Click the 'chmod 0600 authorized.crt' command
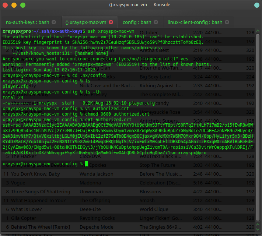Image resolution: width=262 pixels, height=236 pixels. click(x=117, y=114)
